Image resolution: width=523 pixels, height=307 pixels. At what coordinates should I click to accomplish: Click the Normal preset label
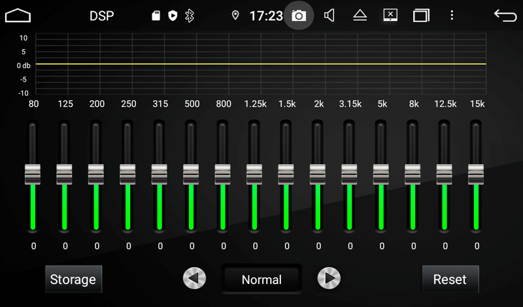click(261, 280)
